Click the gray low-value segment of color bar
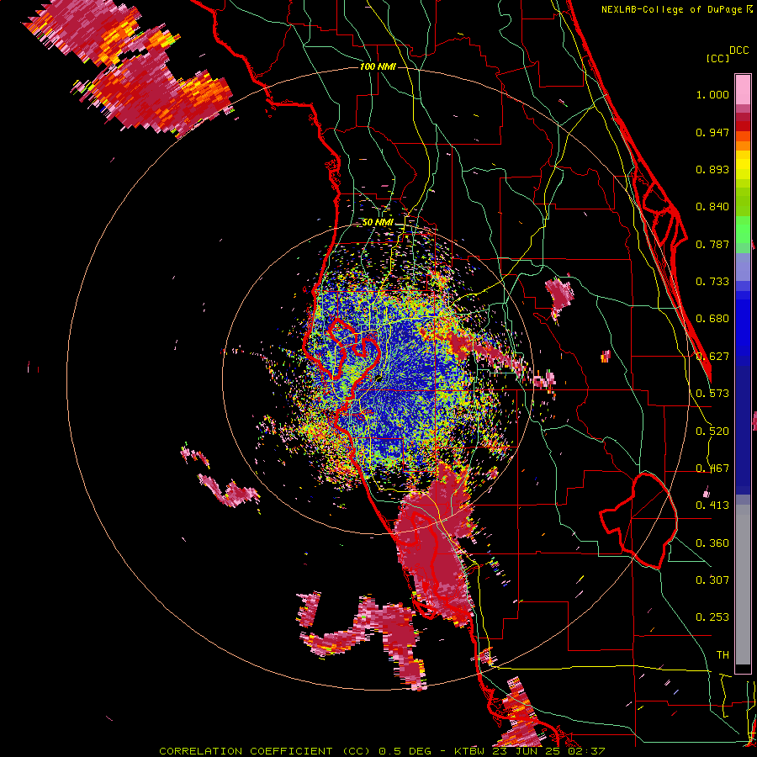The width and height of the screenshot is (757, 757). pos(743,585)
